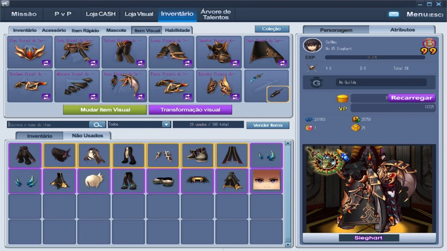Open the Item Rápido sub-tab
This screenshot has height=251, width=447.
[x=85, y=31]
